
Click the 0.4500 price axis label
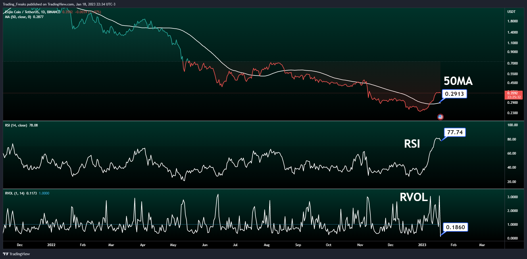point(513,83)
